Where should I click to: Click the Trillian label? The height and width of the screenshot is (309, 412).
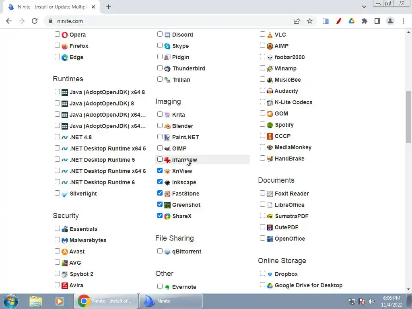tap(181, 80)
